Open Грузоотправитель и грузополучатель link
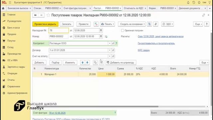This screenshot has width=213, height=120. pos(156,43)
